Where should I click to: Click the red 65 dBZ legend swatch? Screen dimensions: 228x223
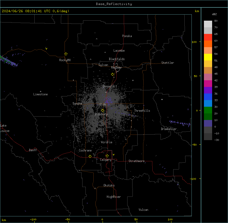(x=208, y=37)
